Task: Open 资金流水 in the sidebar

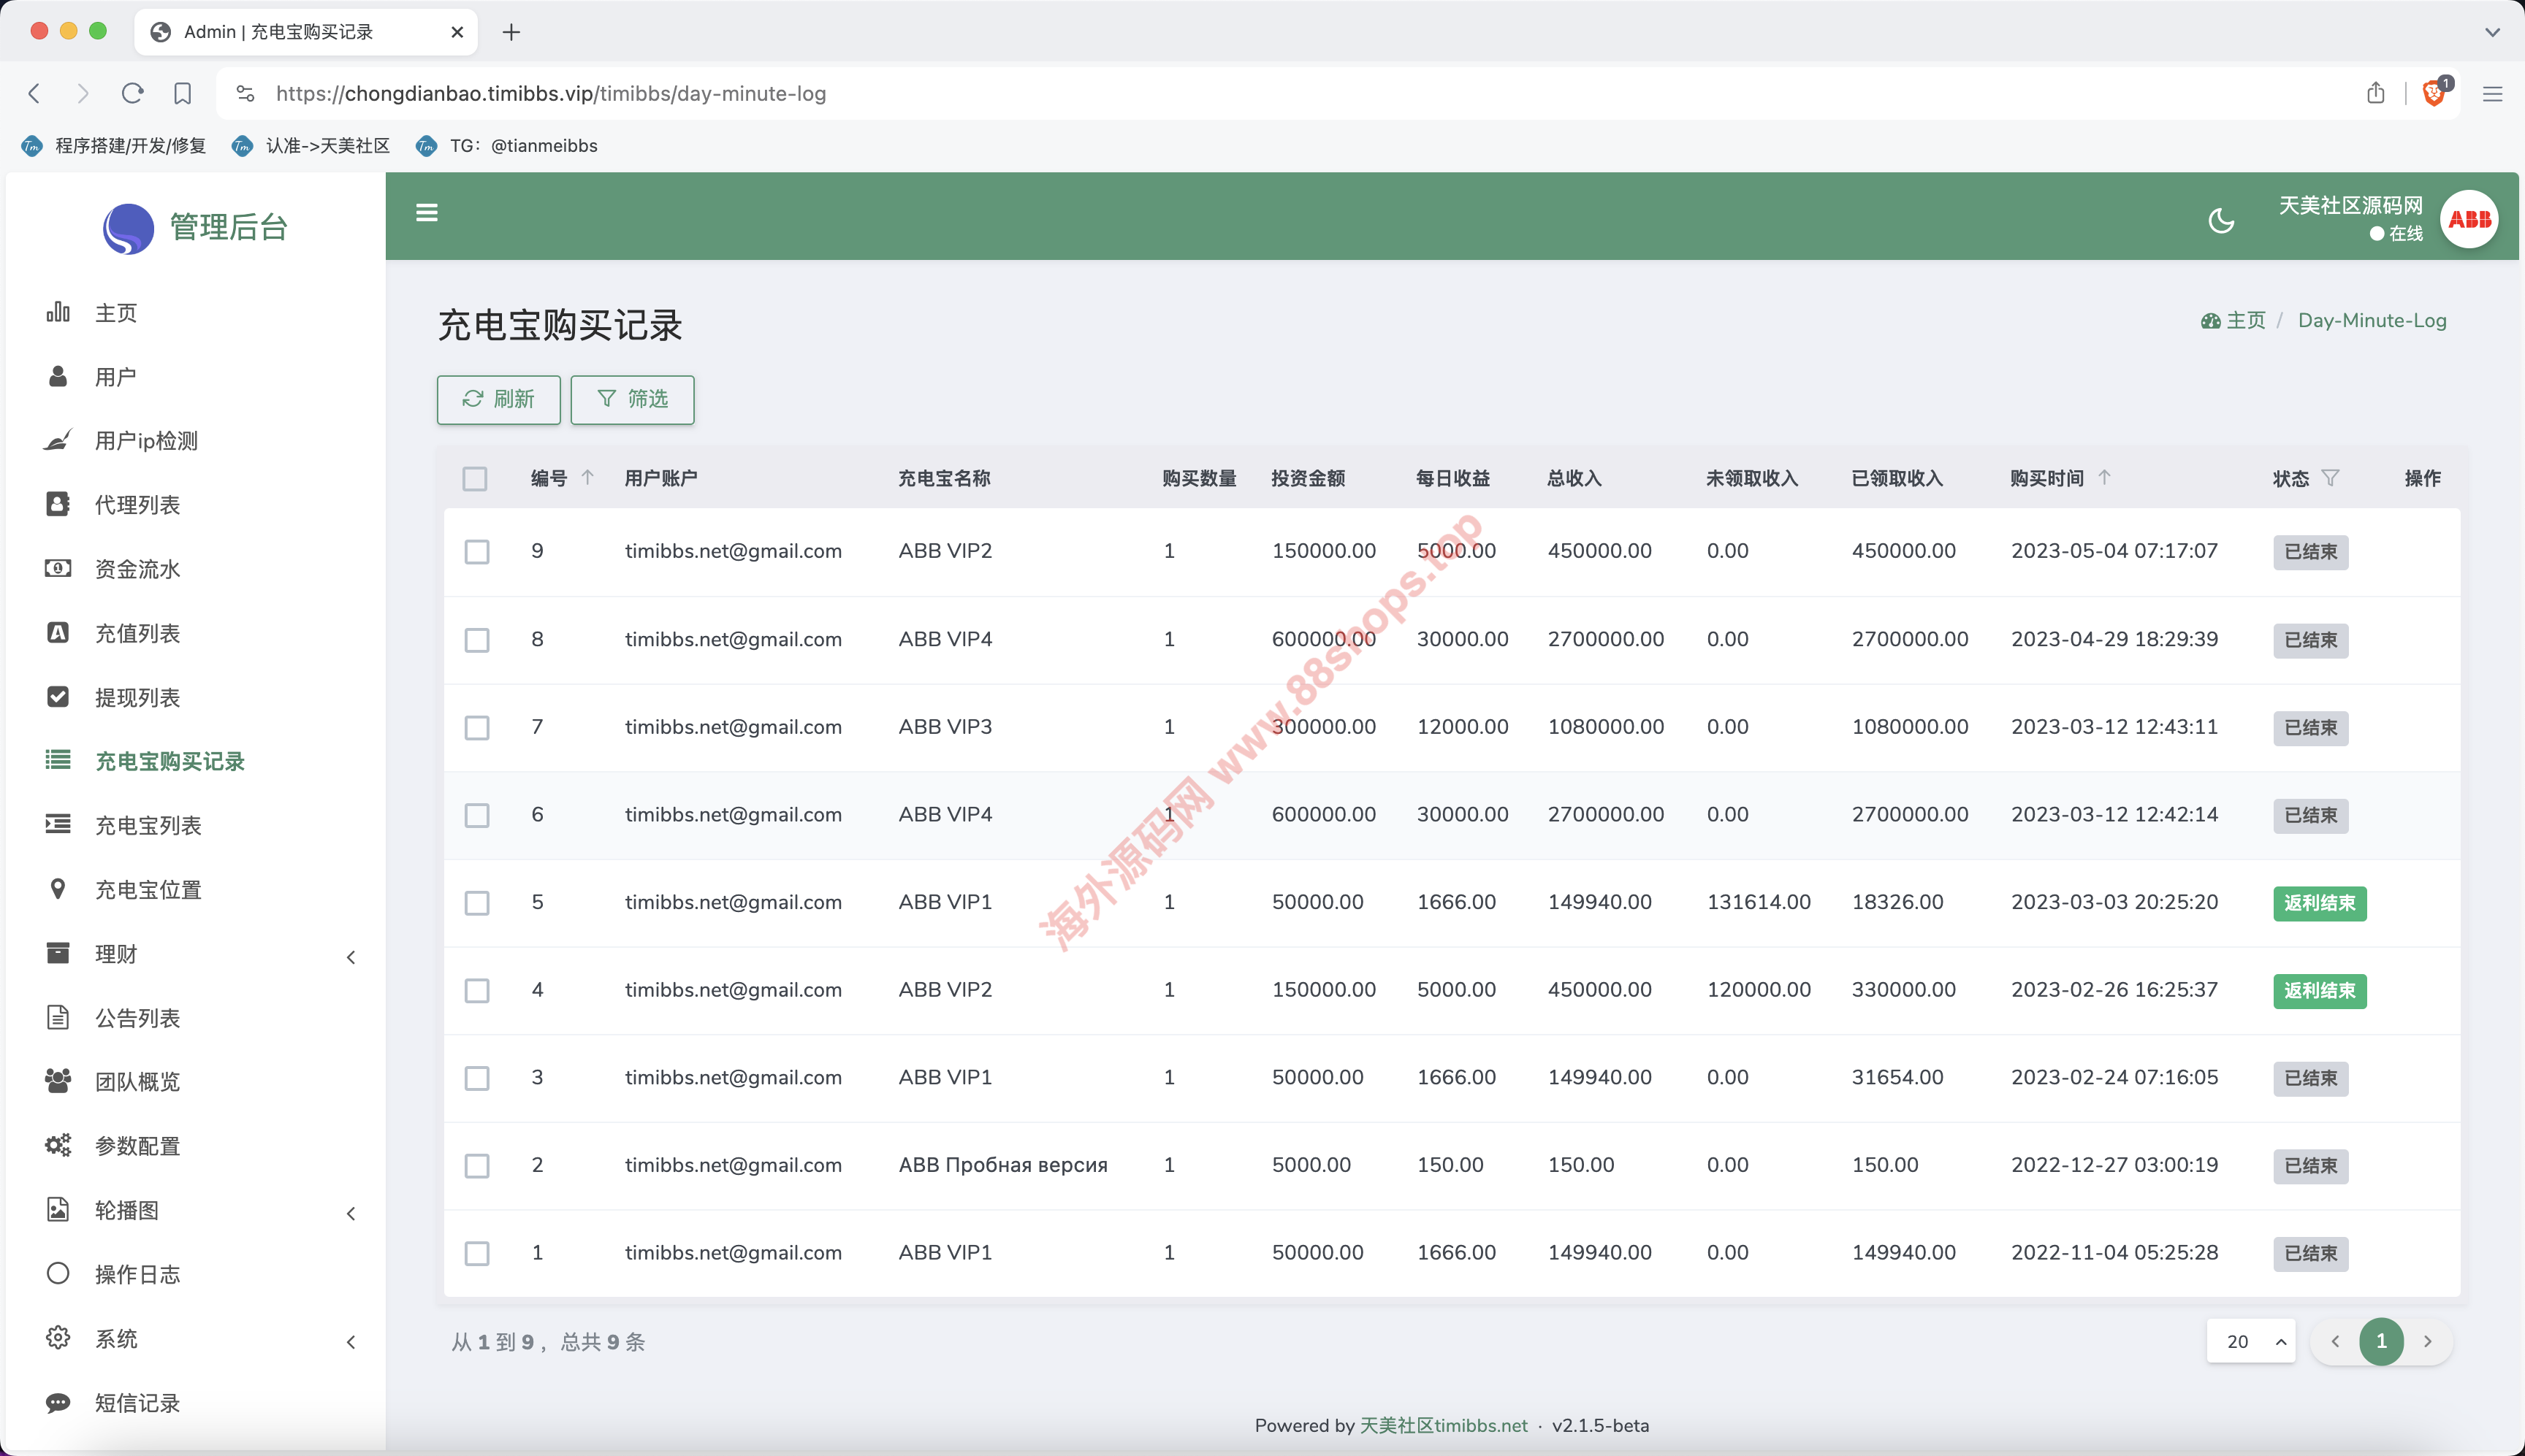Action: [138, 569]
